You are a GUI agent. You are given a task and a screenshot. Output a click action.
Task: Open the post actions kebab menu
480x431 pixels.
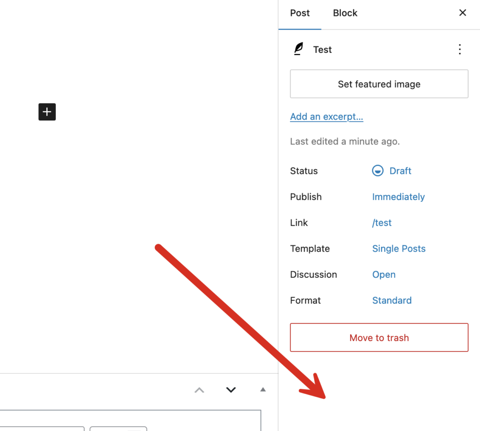point(460,49)
